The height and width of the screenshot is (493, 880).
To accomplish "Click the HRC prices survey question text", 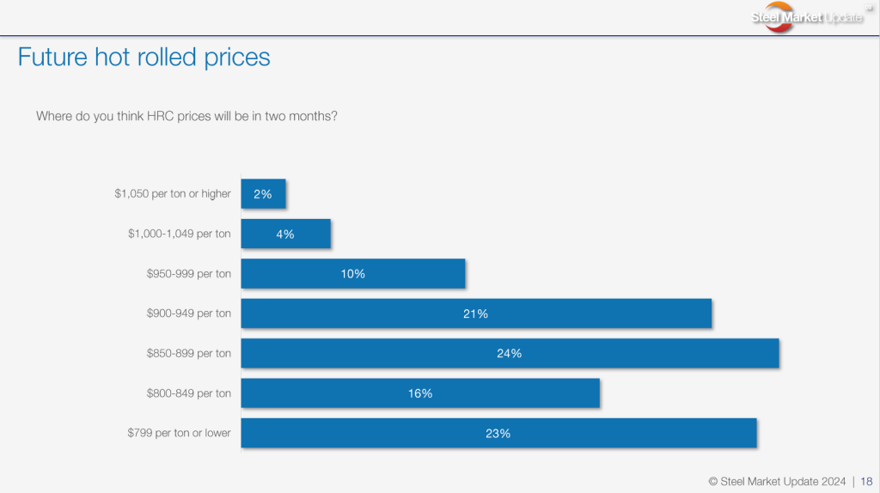I will tap(186, 115).
